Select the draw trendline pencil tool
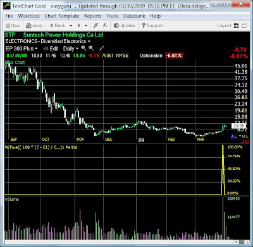253x247 pixels. click(102, 48)
